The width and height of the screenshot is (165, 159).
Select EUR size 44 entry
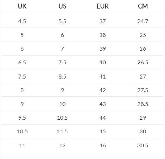(x=103, y=118)
